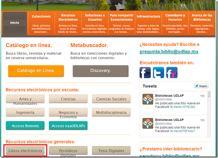
Task: Click the Acceso exaUDLAPs button
Action: point(68,126)
